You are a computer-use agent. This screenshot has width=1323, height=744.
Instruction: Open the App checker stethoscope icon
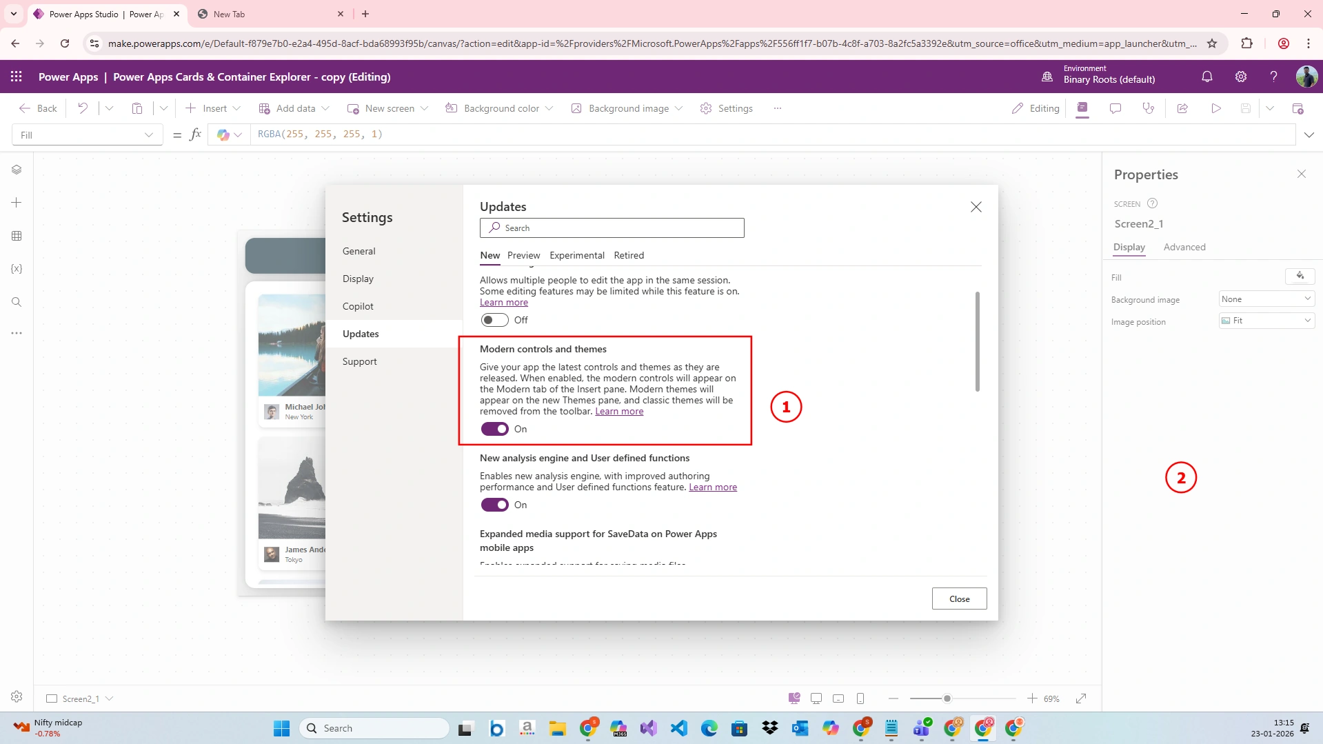1149,108
